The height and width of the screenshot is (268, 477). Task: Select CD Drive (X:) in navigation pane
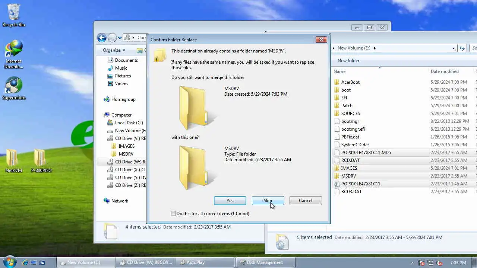point(127,170)
